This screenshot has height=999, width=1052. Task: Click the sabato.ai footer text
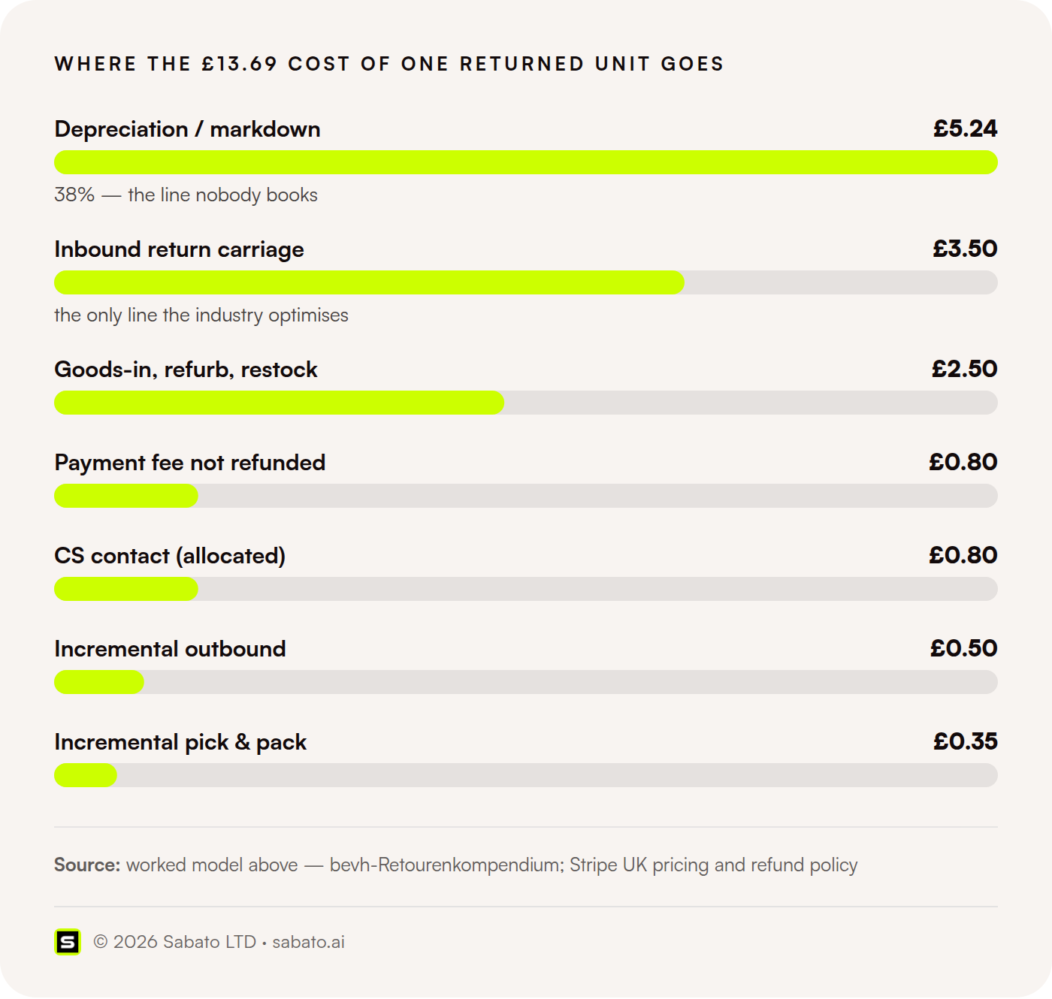coord(308,942)
